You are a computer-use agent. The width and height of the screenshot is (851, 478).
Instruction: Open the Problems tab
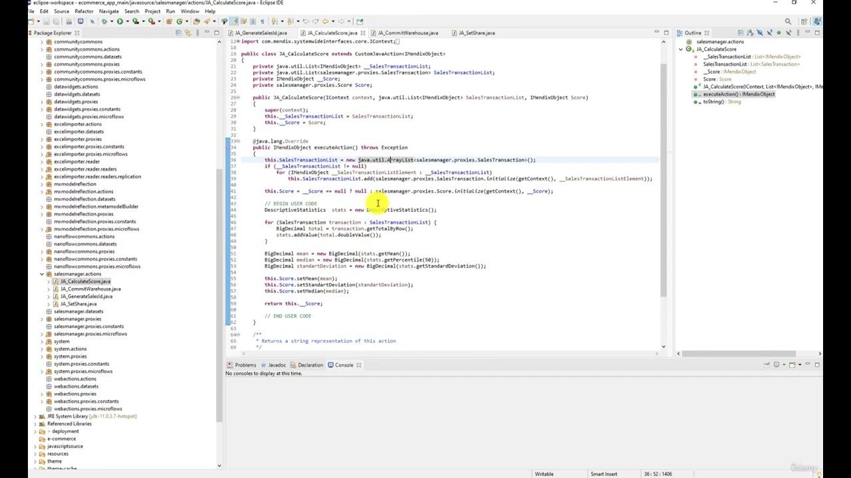click(x=245, y=365)
